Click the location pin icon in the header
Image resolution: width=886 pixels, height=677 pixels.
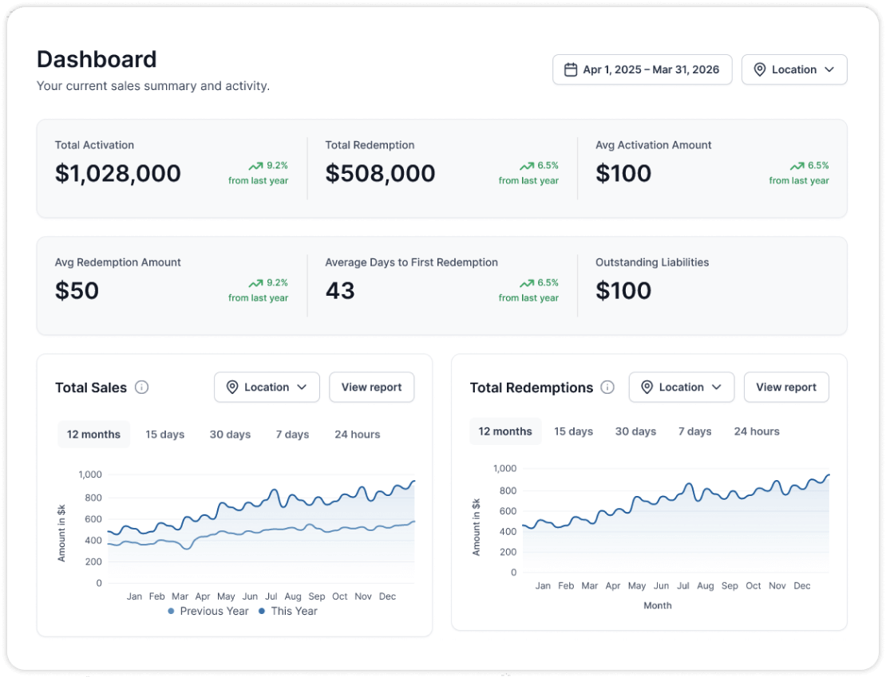[760, 69]
